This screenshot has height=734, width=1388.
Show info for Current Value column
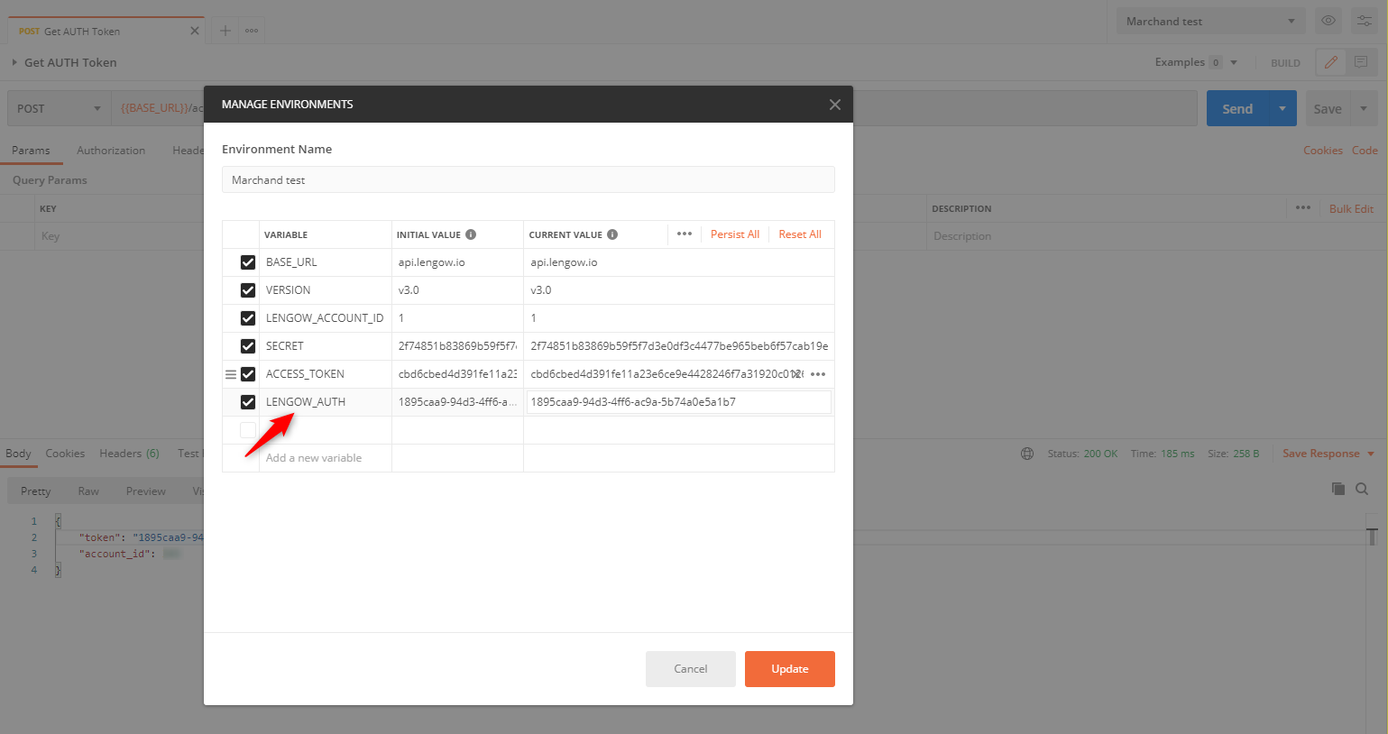tap(612, 234)
